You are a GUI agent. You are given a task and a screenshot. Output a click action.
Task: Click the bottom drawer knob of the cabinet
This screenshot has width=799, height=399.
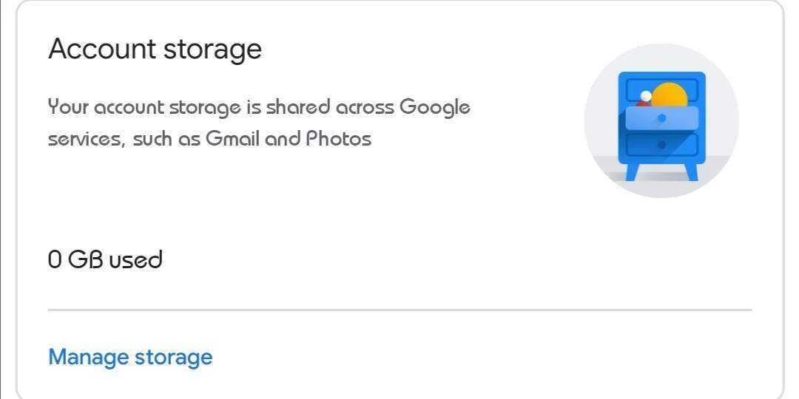(x=661, y=145)
